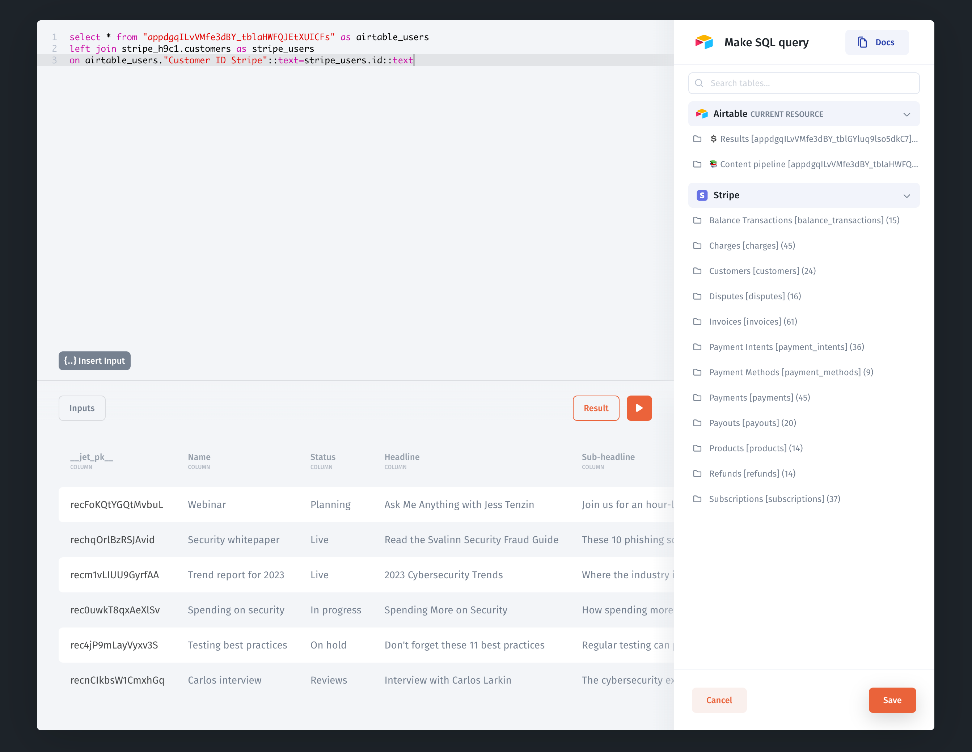Click the Insert Input button

[x=94, y=361]
